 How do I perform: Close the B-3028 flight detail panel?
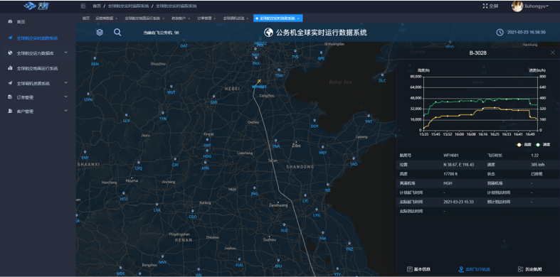[552, 53]
